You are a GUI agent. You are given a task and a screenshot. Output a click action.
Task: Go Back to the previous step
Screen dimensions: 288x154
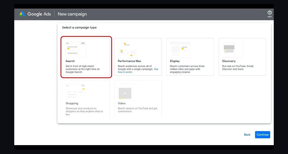[247, 134]
